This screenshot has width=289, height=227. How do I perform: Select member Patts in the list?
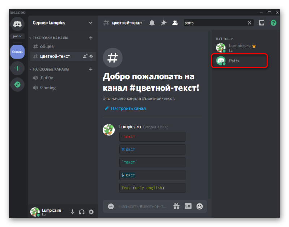point(239,61)
